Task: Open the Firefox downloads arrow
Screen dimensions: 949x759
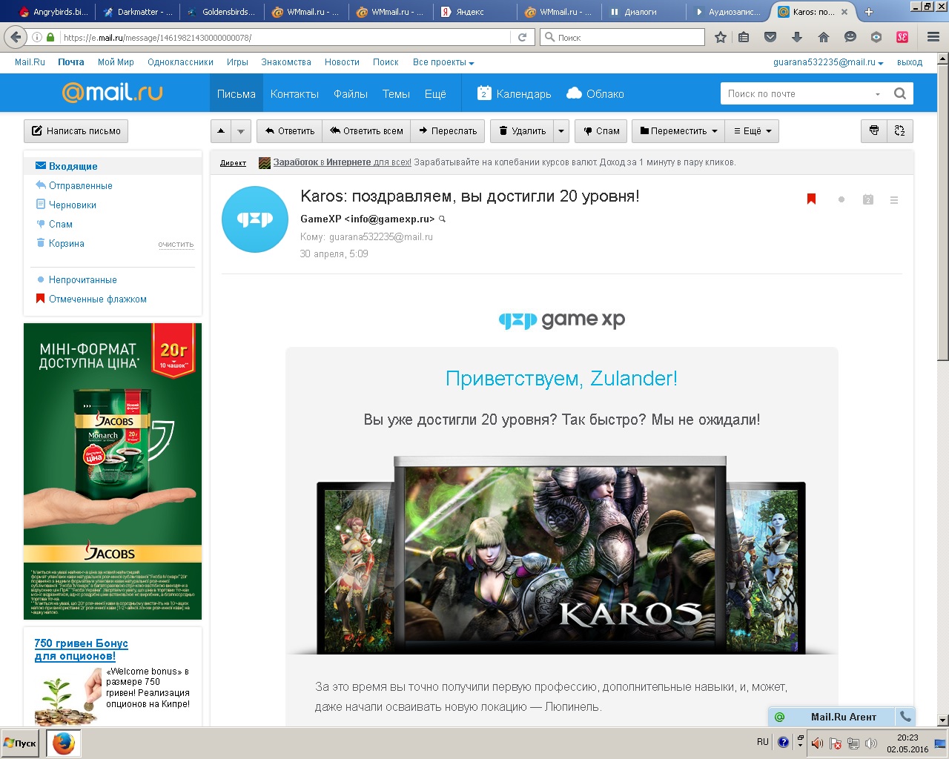Action: tap(797, 37)
